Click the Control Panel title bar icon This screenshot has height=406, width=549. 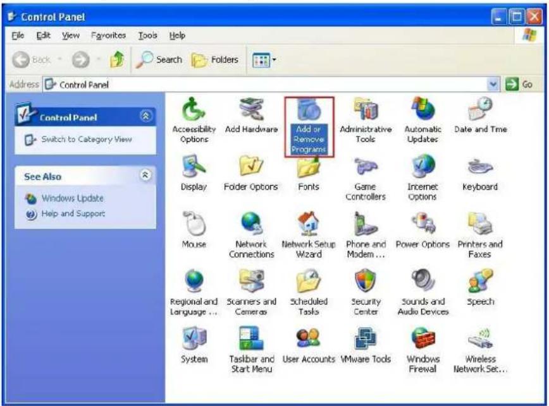point(12,16)
